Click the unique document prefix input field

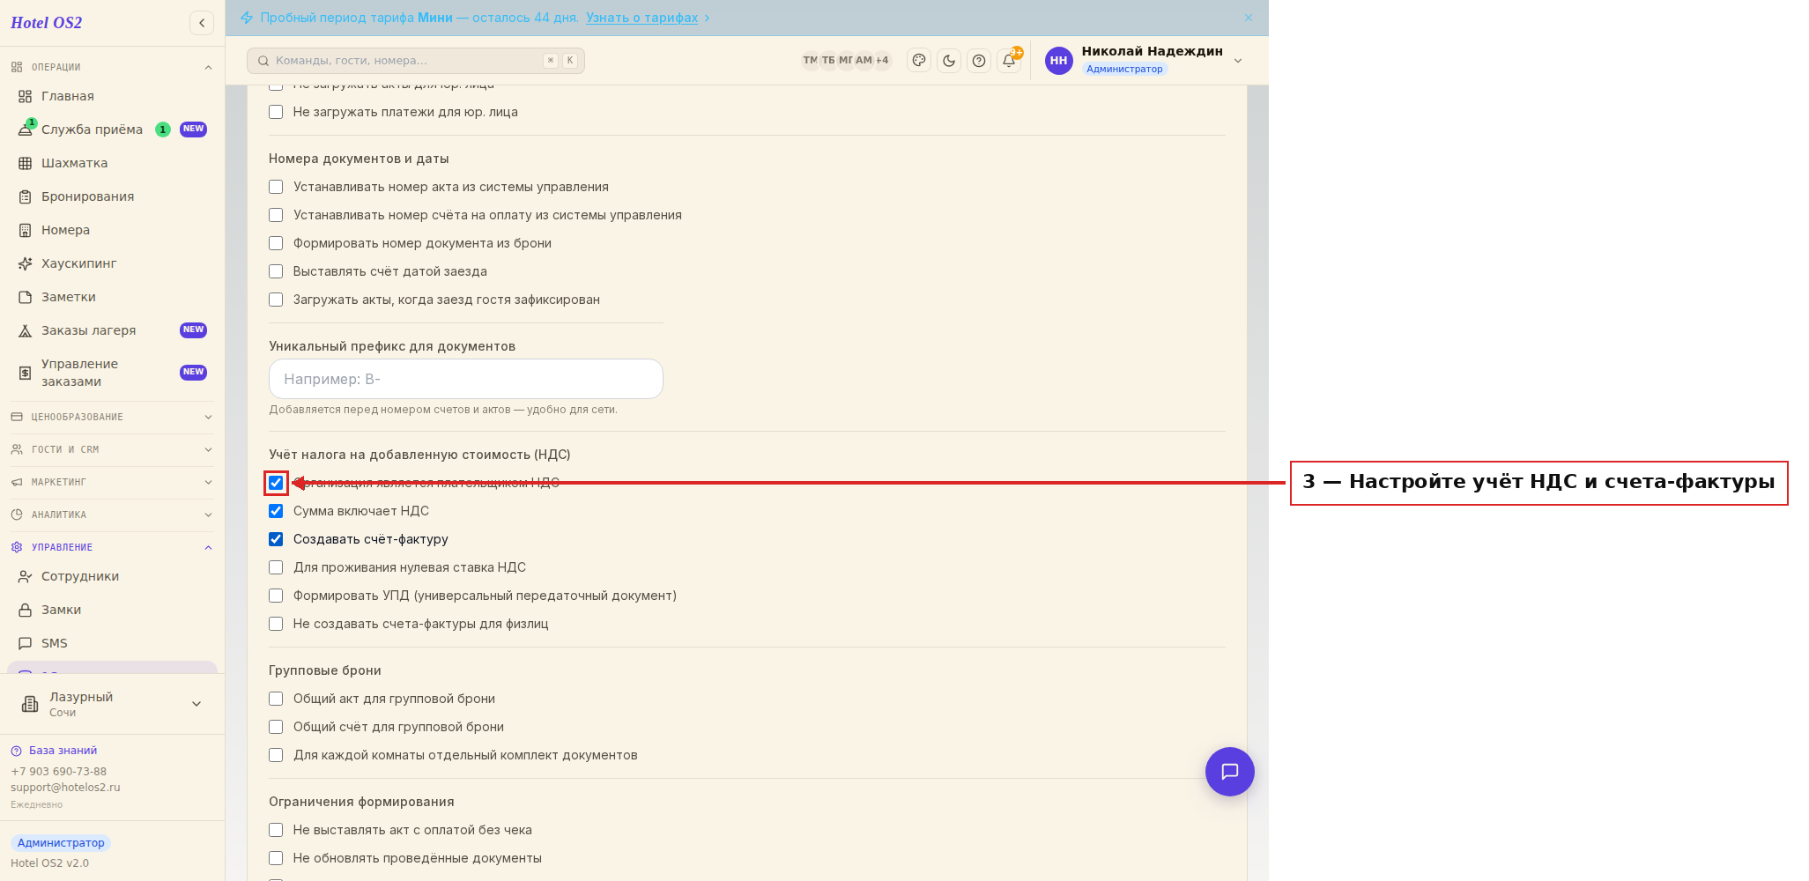466,379
